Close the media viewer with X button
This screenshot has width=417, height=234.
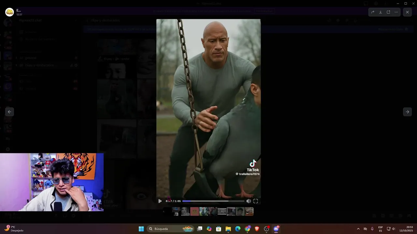click(x=407, y=12)
